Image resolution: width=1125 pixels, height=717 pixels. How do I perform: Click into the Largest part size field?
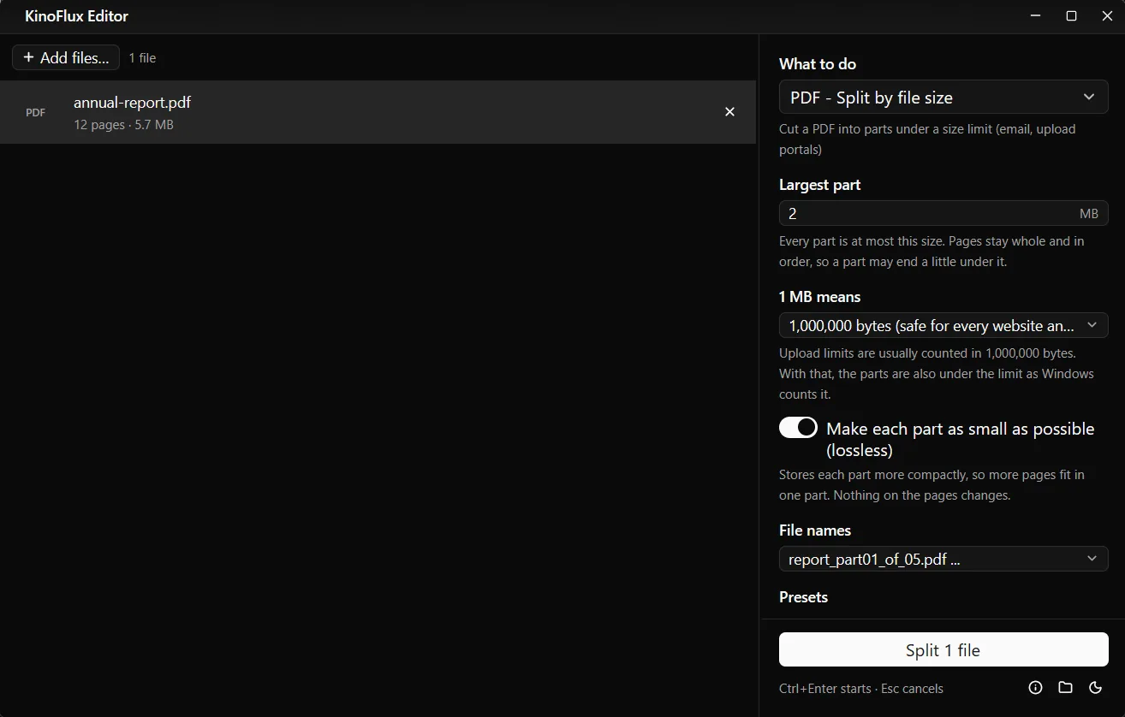[943, 213]
